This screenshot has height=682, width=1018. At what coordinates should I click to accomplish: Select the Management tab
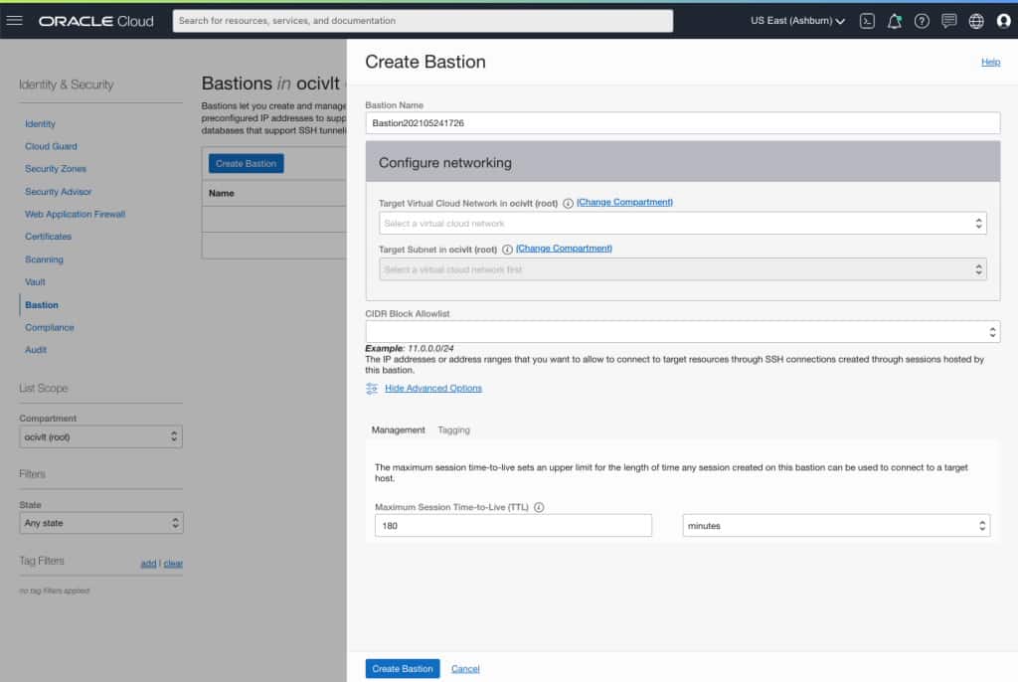(x=398, y=429)
